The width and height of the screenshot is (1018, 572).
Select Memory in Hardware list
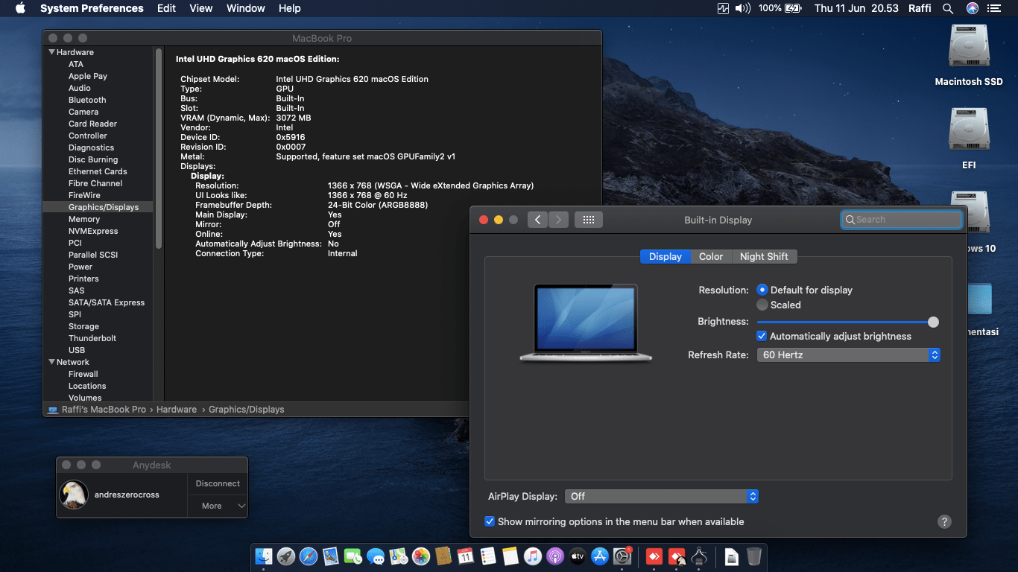coord(84,219)
